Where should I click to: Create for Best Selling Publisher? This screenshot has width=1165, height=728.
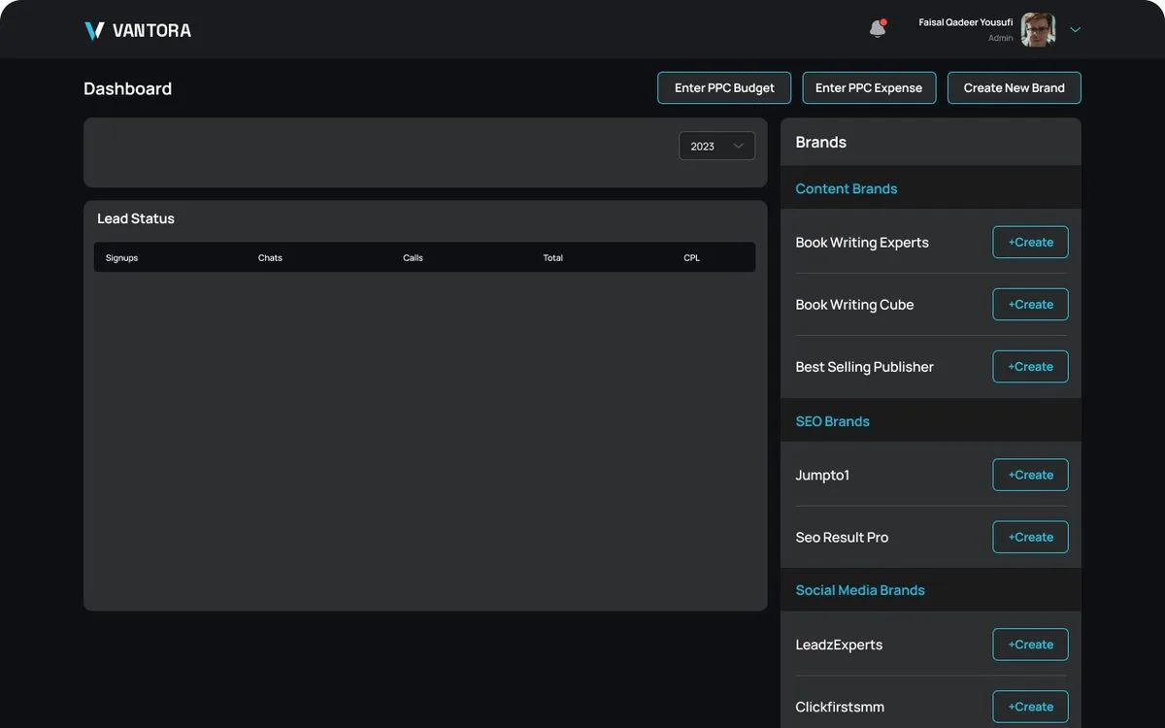coord(1030,367)
